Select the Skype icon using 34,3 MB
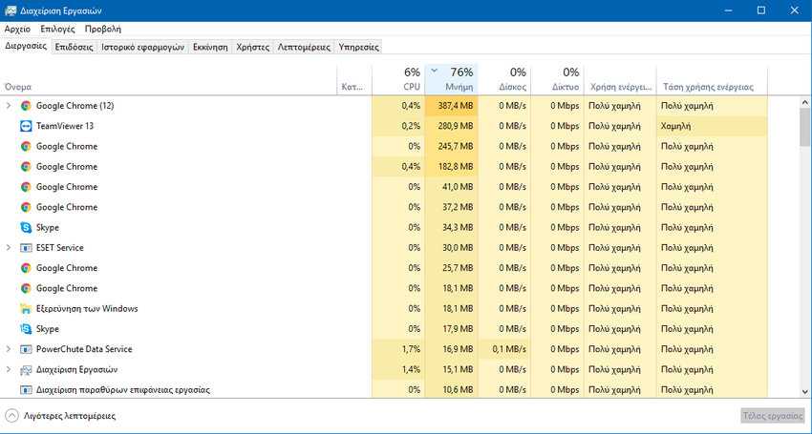The width and height of the screenshot is (812, 434). click(x=26, y=228)
